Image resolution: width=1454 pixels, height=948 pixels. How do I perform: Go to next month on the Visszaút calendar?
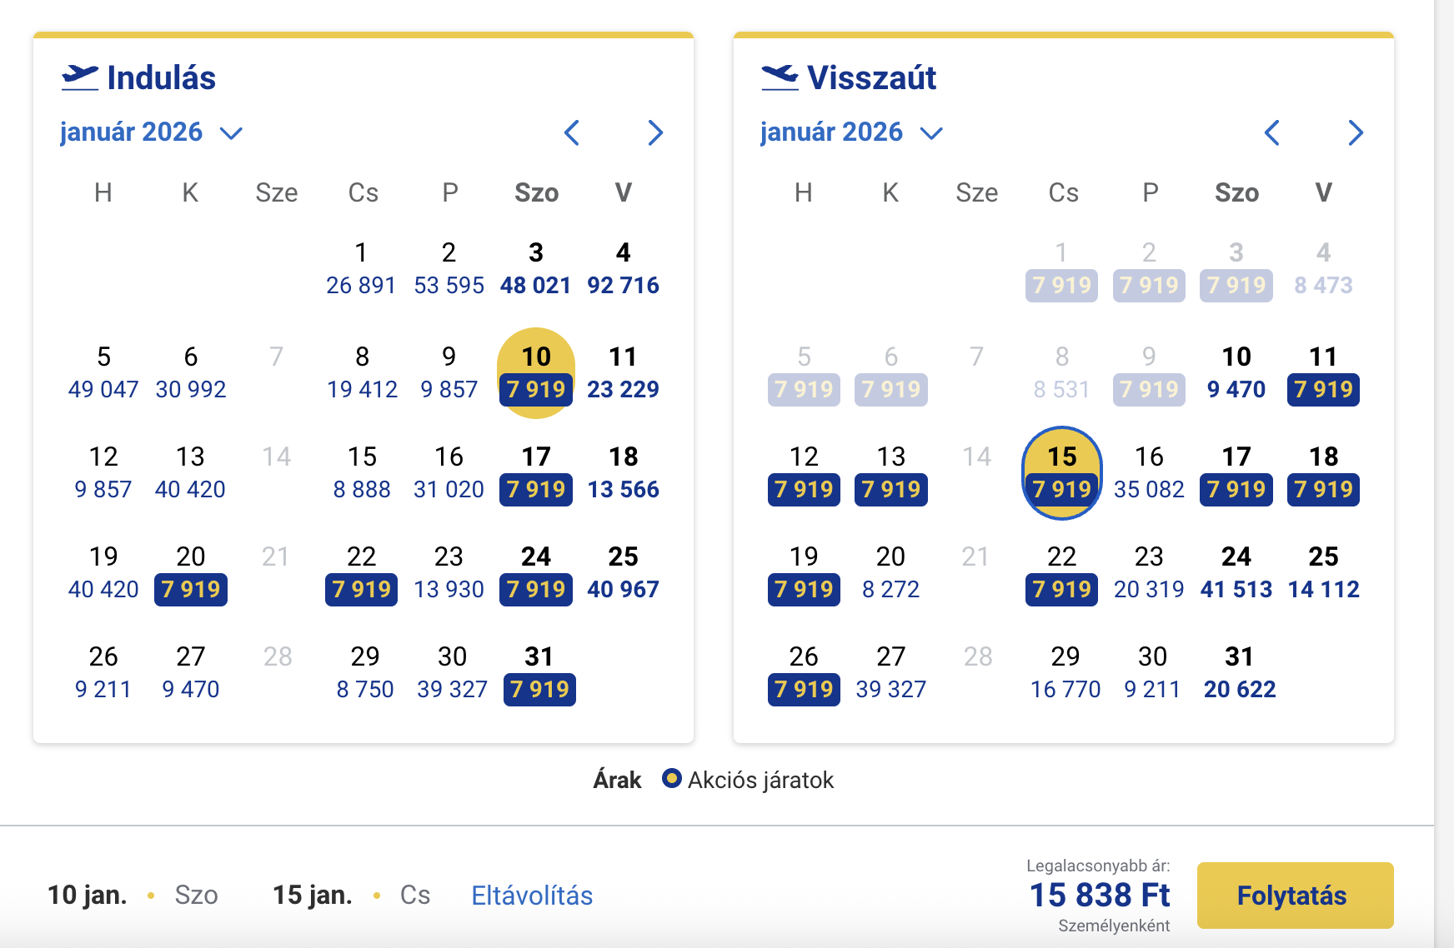point(1356,132)
